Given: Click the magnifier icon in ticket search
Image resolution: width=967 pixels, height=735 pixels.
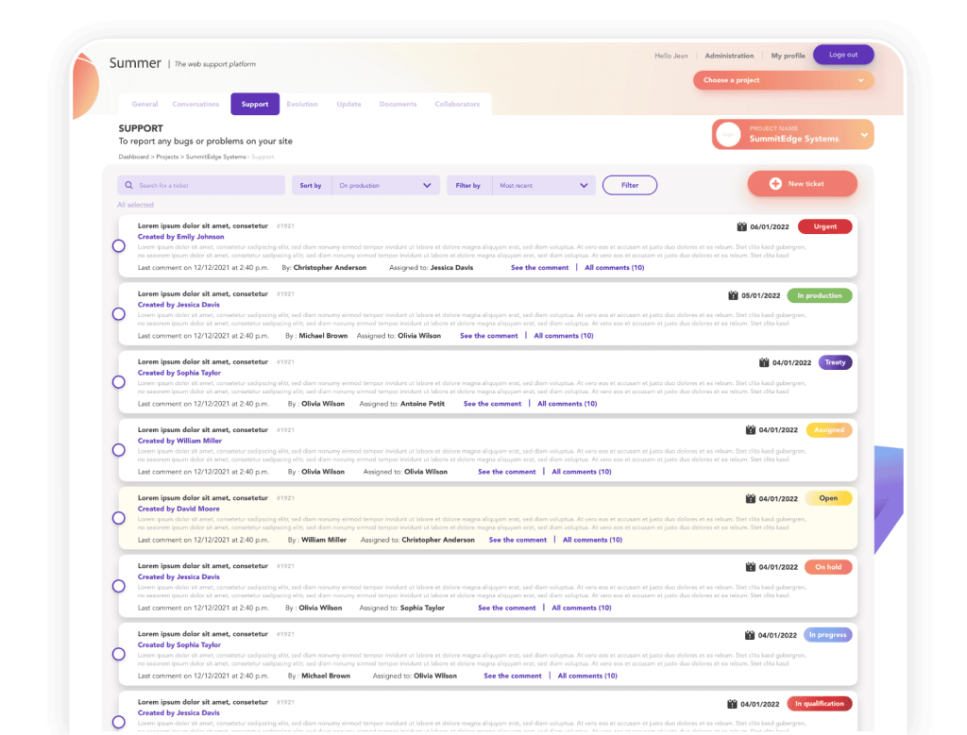Looking at the screenshot, I should pos(128,186).
